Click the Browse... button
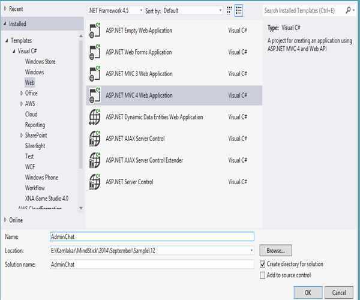The image size is (360, 300). coord(275,250)
